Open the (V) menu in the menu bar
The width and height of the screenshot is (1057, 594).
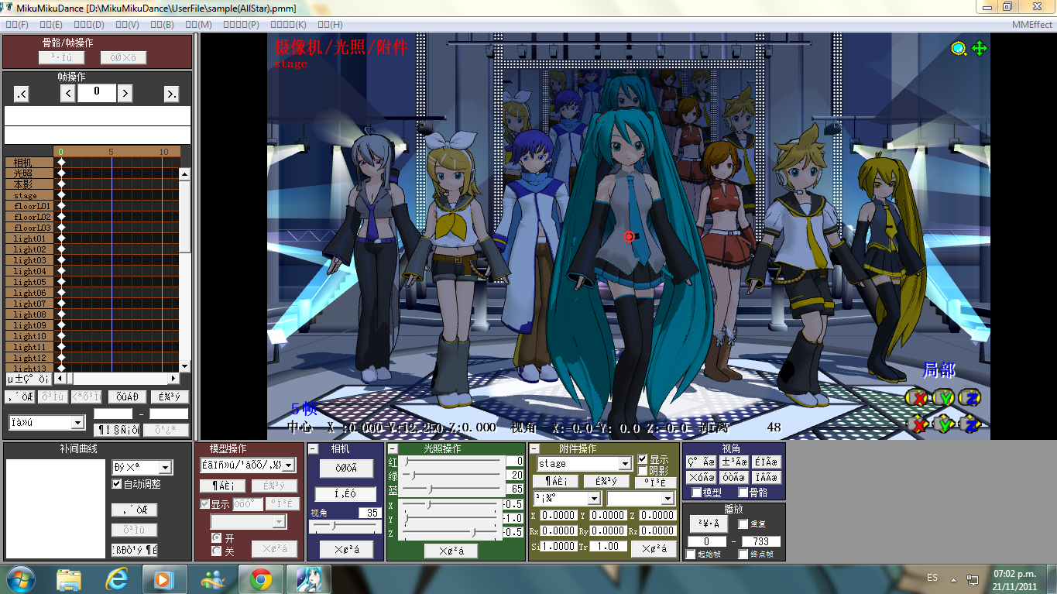pyautogui.click(x=127, y=25)
